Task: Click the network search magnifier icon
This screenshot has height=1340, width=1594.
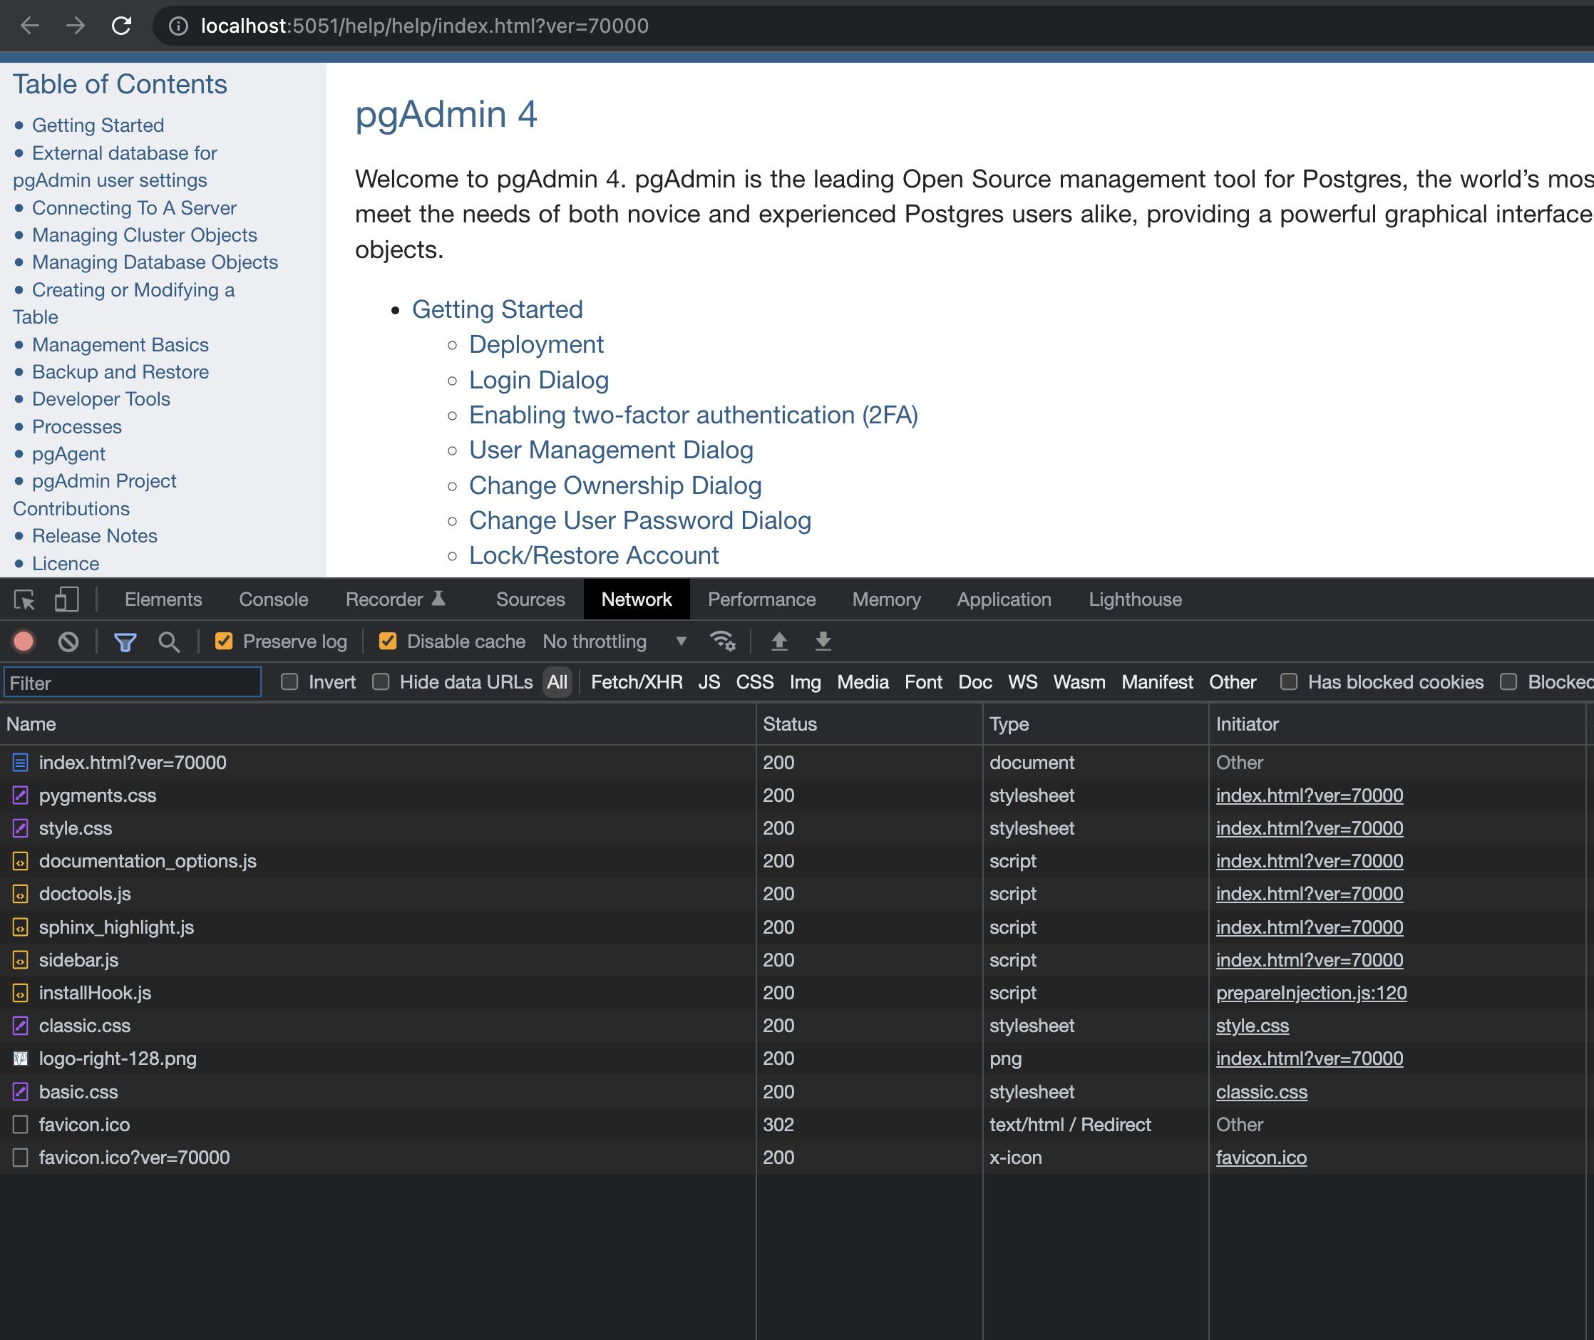Action: 169,642
